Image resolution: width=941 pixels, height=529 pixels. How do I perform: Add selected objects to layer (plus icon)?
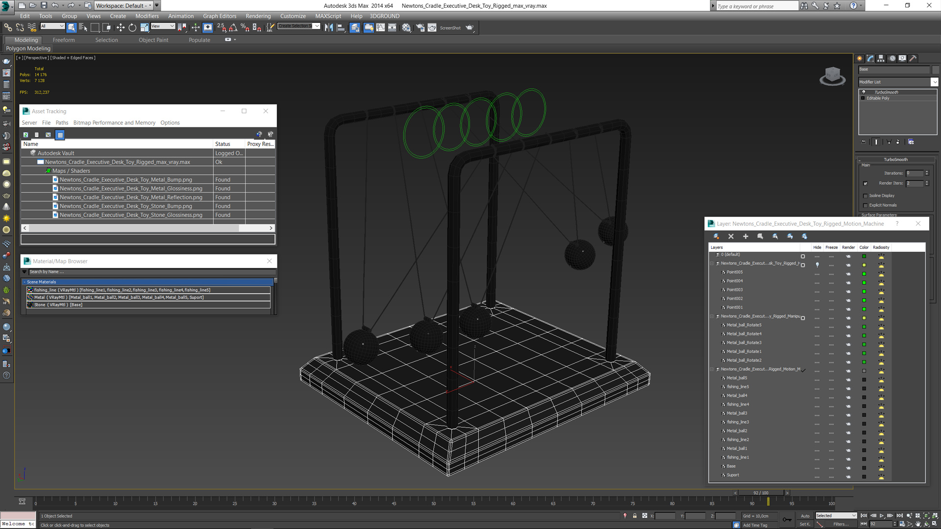click(x=745, y=236)
